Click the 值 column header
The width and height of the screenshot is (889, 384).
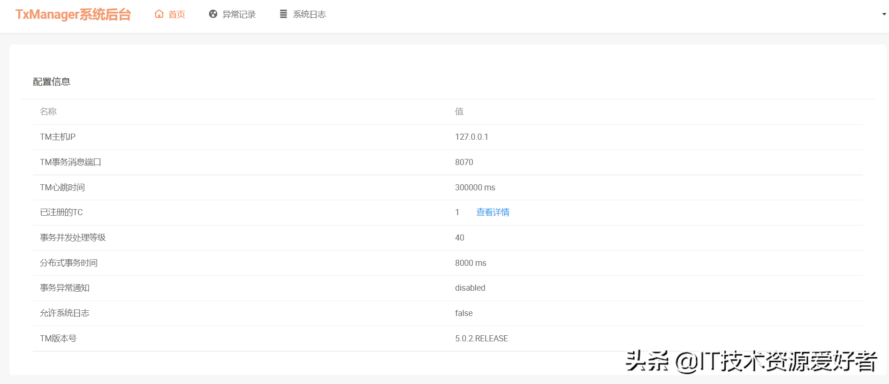(459, 112)
